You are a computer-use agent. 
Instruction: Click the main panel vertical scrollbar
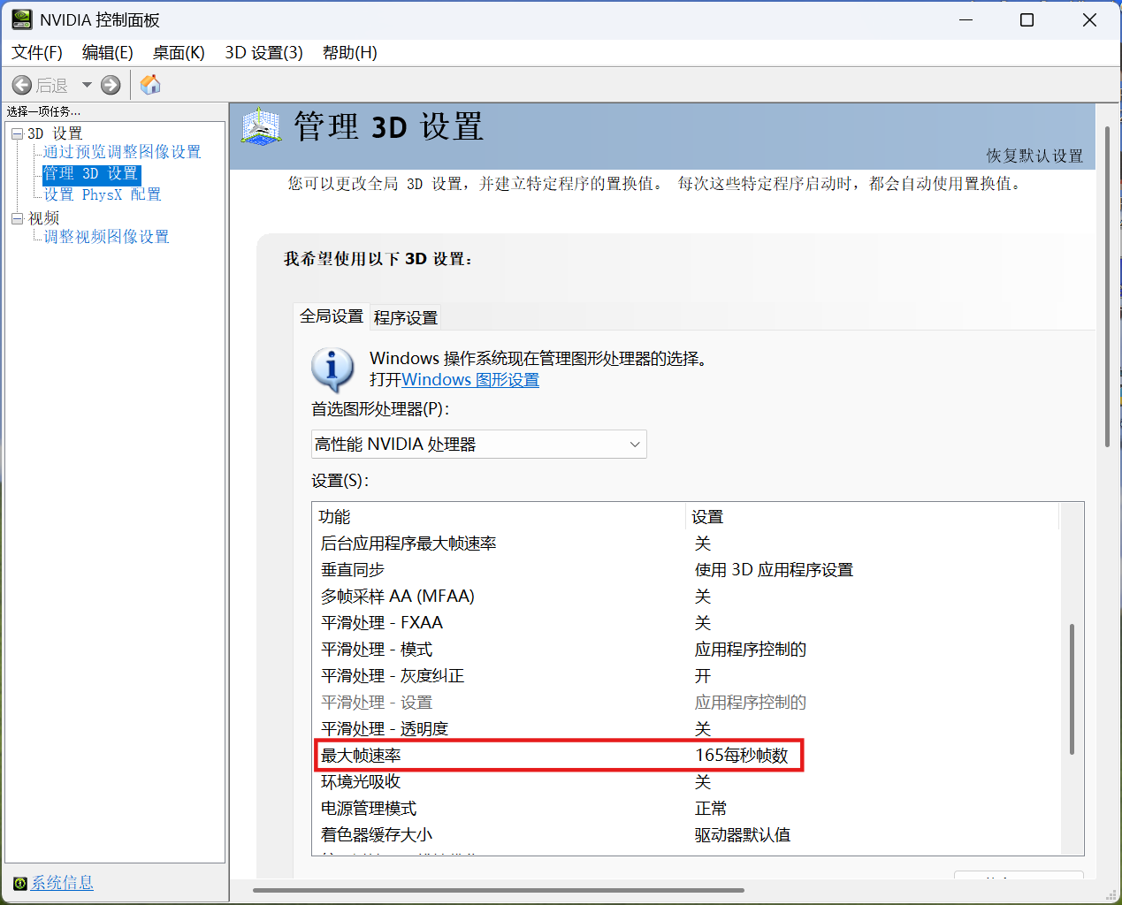coord(1107,286)
